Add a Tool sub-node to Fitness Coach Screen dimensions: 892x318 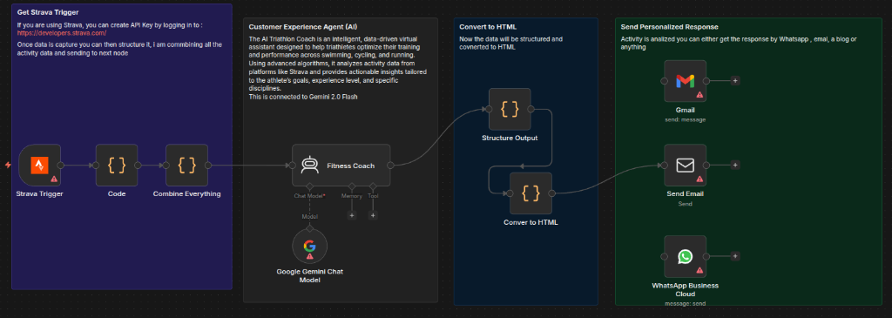(x=373, y=215)
